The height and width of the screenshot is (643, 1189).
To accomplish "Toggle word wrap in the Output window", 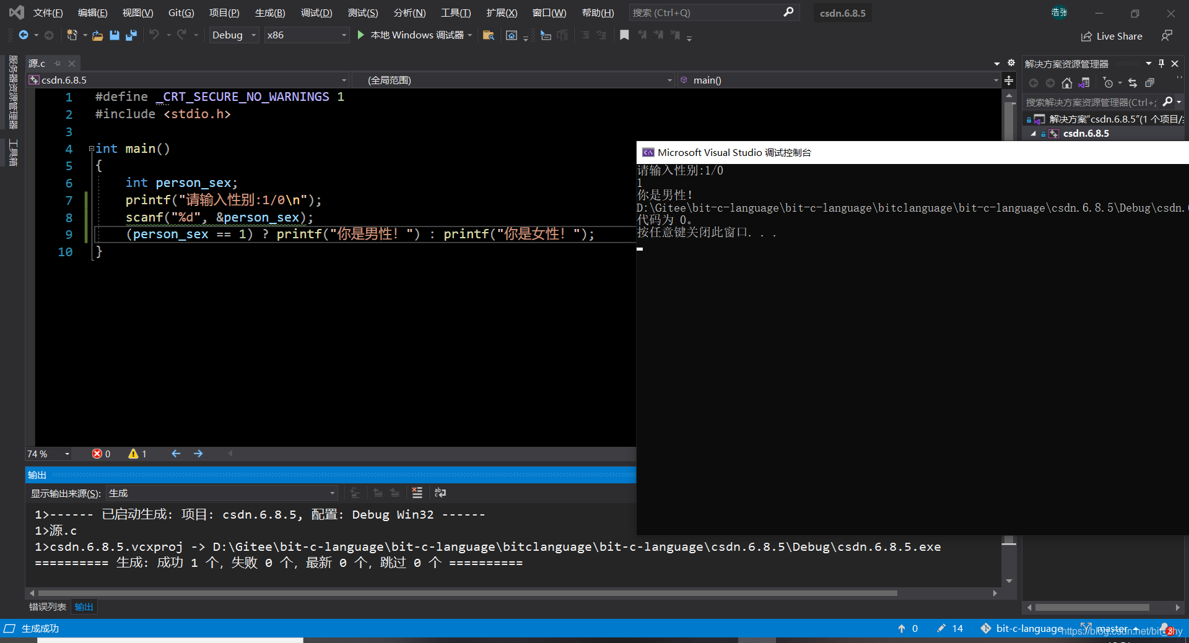I will coord(440,493).
